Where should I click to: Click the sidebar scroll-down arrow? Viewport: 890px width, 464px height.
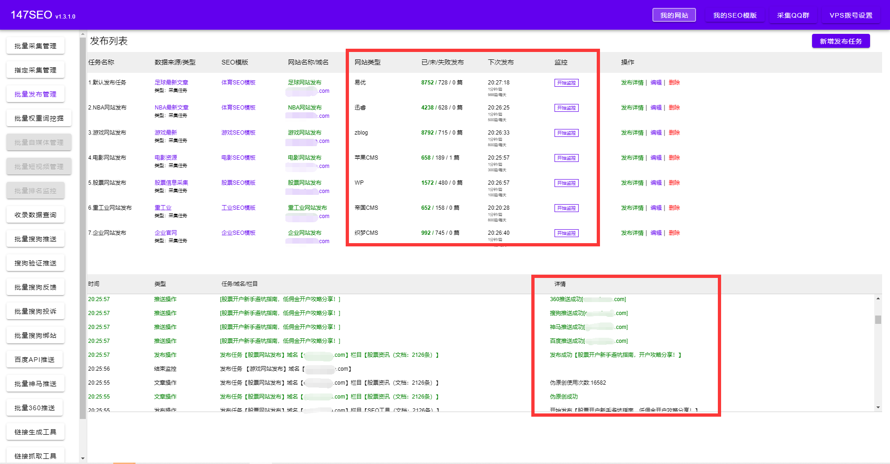[83, 458]
